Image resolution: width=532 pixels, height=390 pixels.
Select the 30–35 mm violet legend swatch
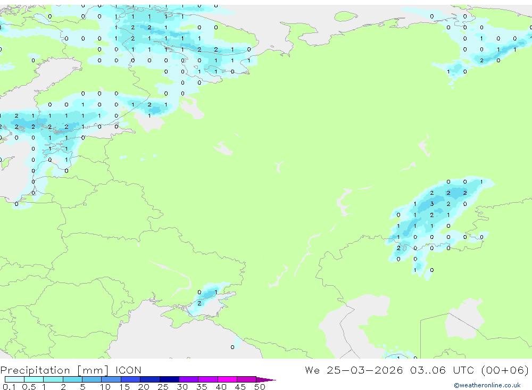click(189, 379)
